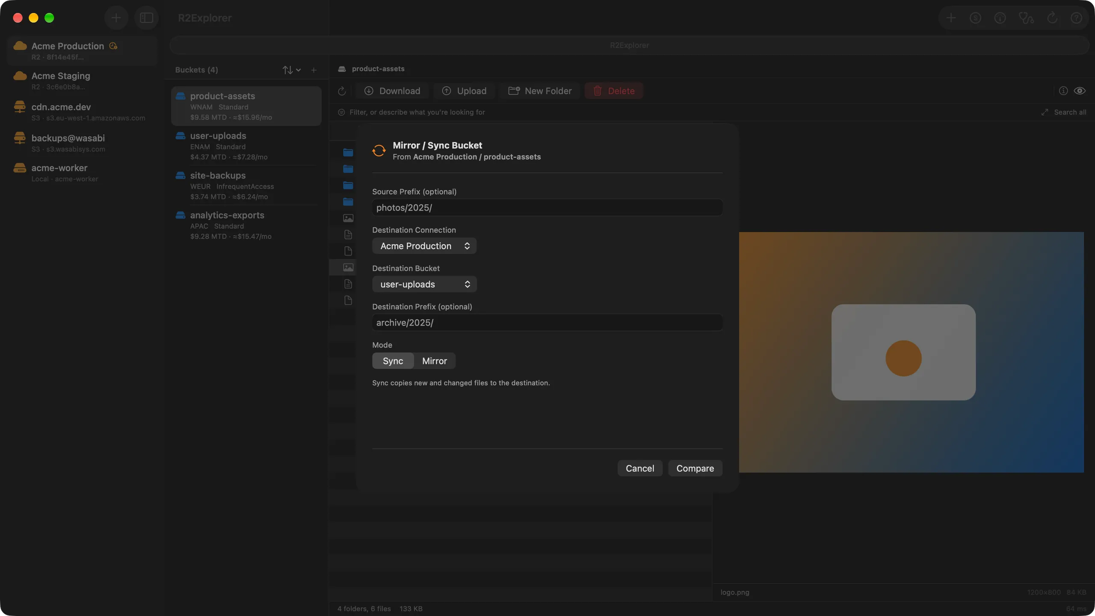Toggle the preview eye icon
Viewport: 1095px width, 616px height.
click(1080, 91)
